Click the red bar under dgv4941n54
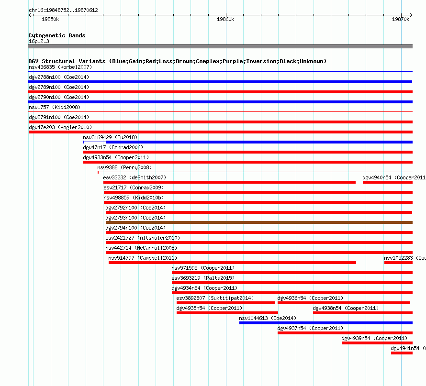 click(x=402, y=353)
